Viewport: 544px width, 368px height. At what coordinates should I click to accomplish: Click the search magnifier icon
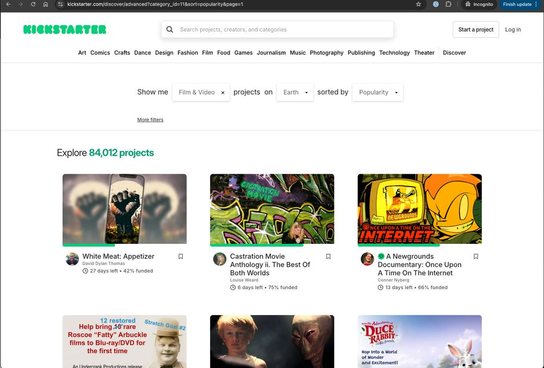point(170,29)
